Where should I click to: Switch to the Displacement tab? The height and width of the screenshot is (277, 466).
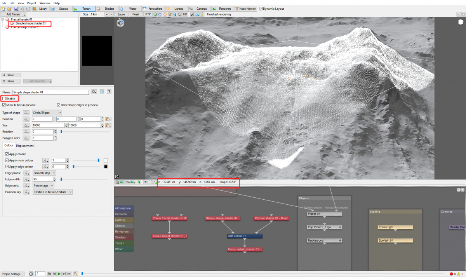pyautogui.click(x=24, y=145)
